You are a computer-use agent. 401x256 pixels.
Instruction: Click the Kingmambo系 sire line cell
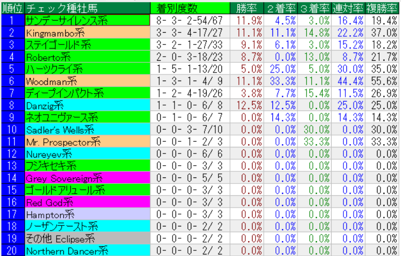pos(87,33)
